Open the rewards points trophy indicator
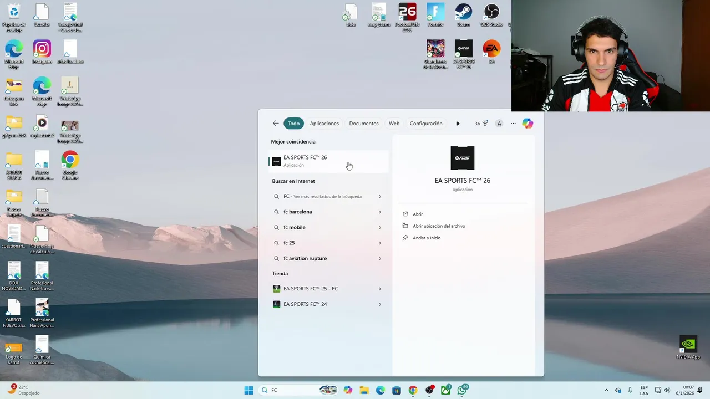 coord(481,124)
